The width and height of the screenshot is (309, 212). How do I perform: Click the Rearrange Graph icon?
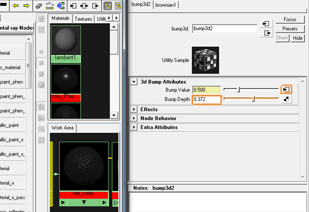49,6
